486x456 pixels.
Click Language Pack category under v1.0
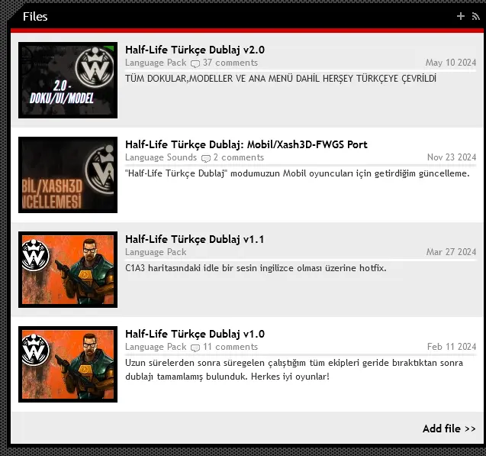click(x=156, y=347)
